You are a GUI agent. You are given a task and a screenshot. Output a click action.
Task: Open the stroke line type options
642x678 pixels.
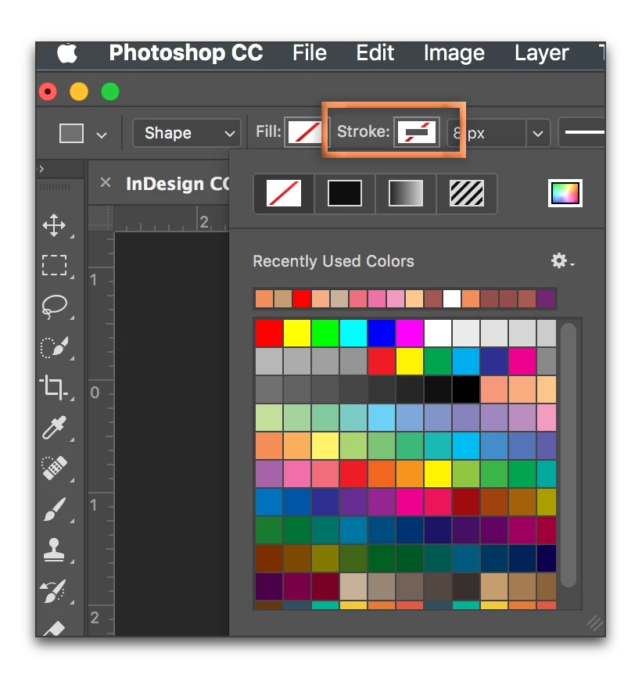[582, 132]
